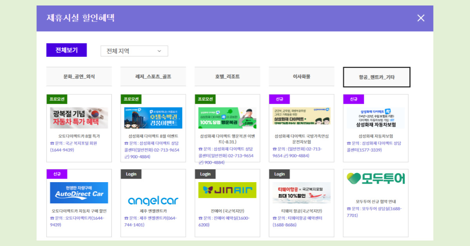The width and height of the screenshot is (470, 246).
Task: Open the 모두투어 신규 협약 안내 title
Action: (x=376, y=202)
